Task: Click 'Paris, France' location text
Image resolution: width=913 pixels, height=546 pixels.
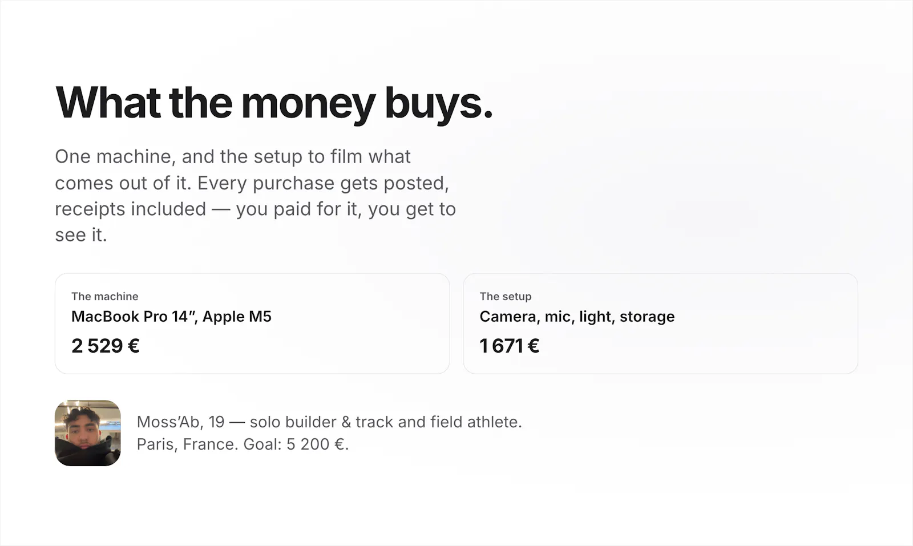Action: [187, 444]
